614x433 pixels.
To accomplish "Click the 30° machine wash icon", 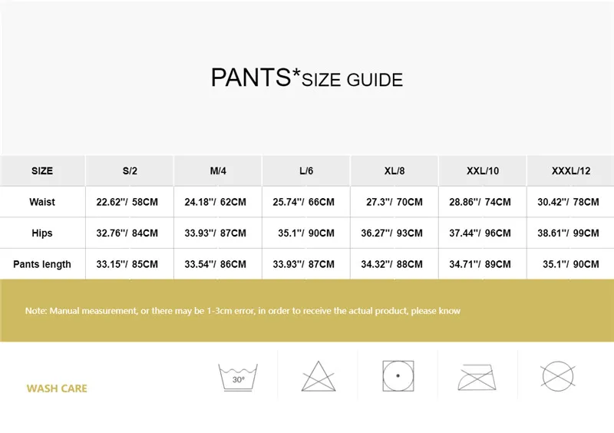I will click(x=238, y=378).
